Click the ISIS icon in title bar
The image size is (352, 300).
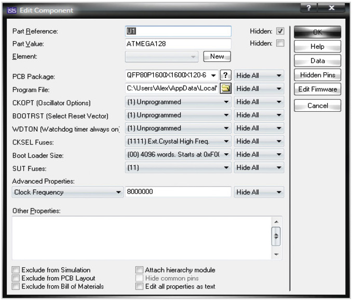pos(12,10)
